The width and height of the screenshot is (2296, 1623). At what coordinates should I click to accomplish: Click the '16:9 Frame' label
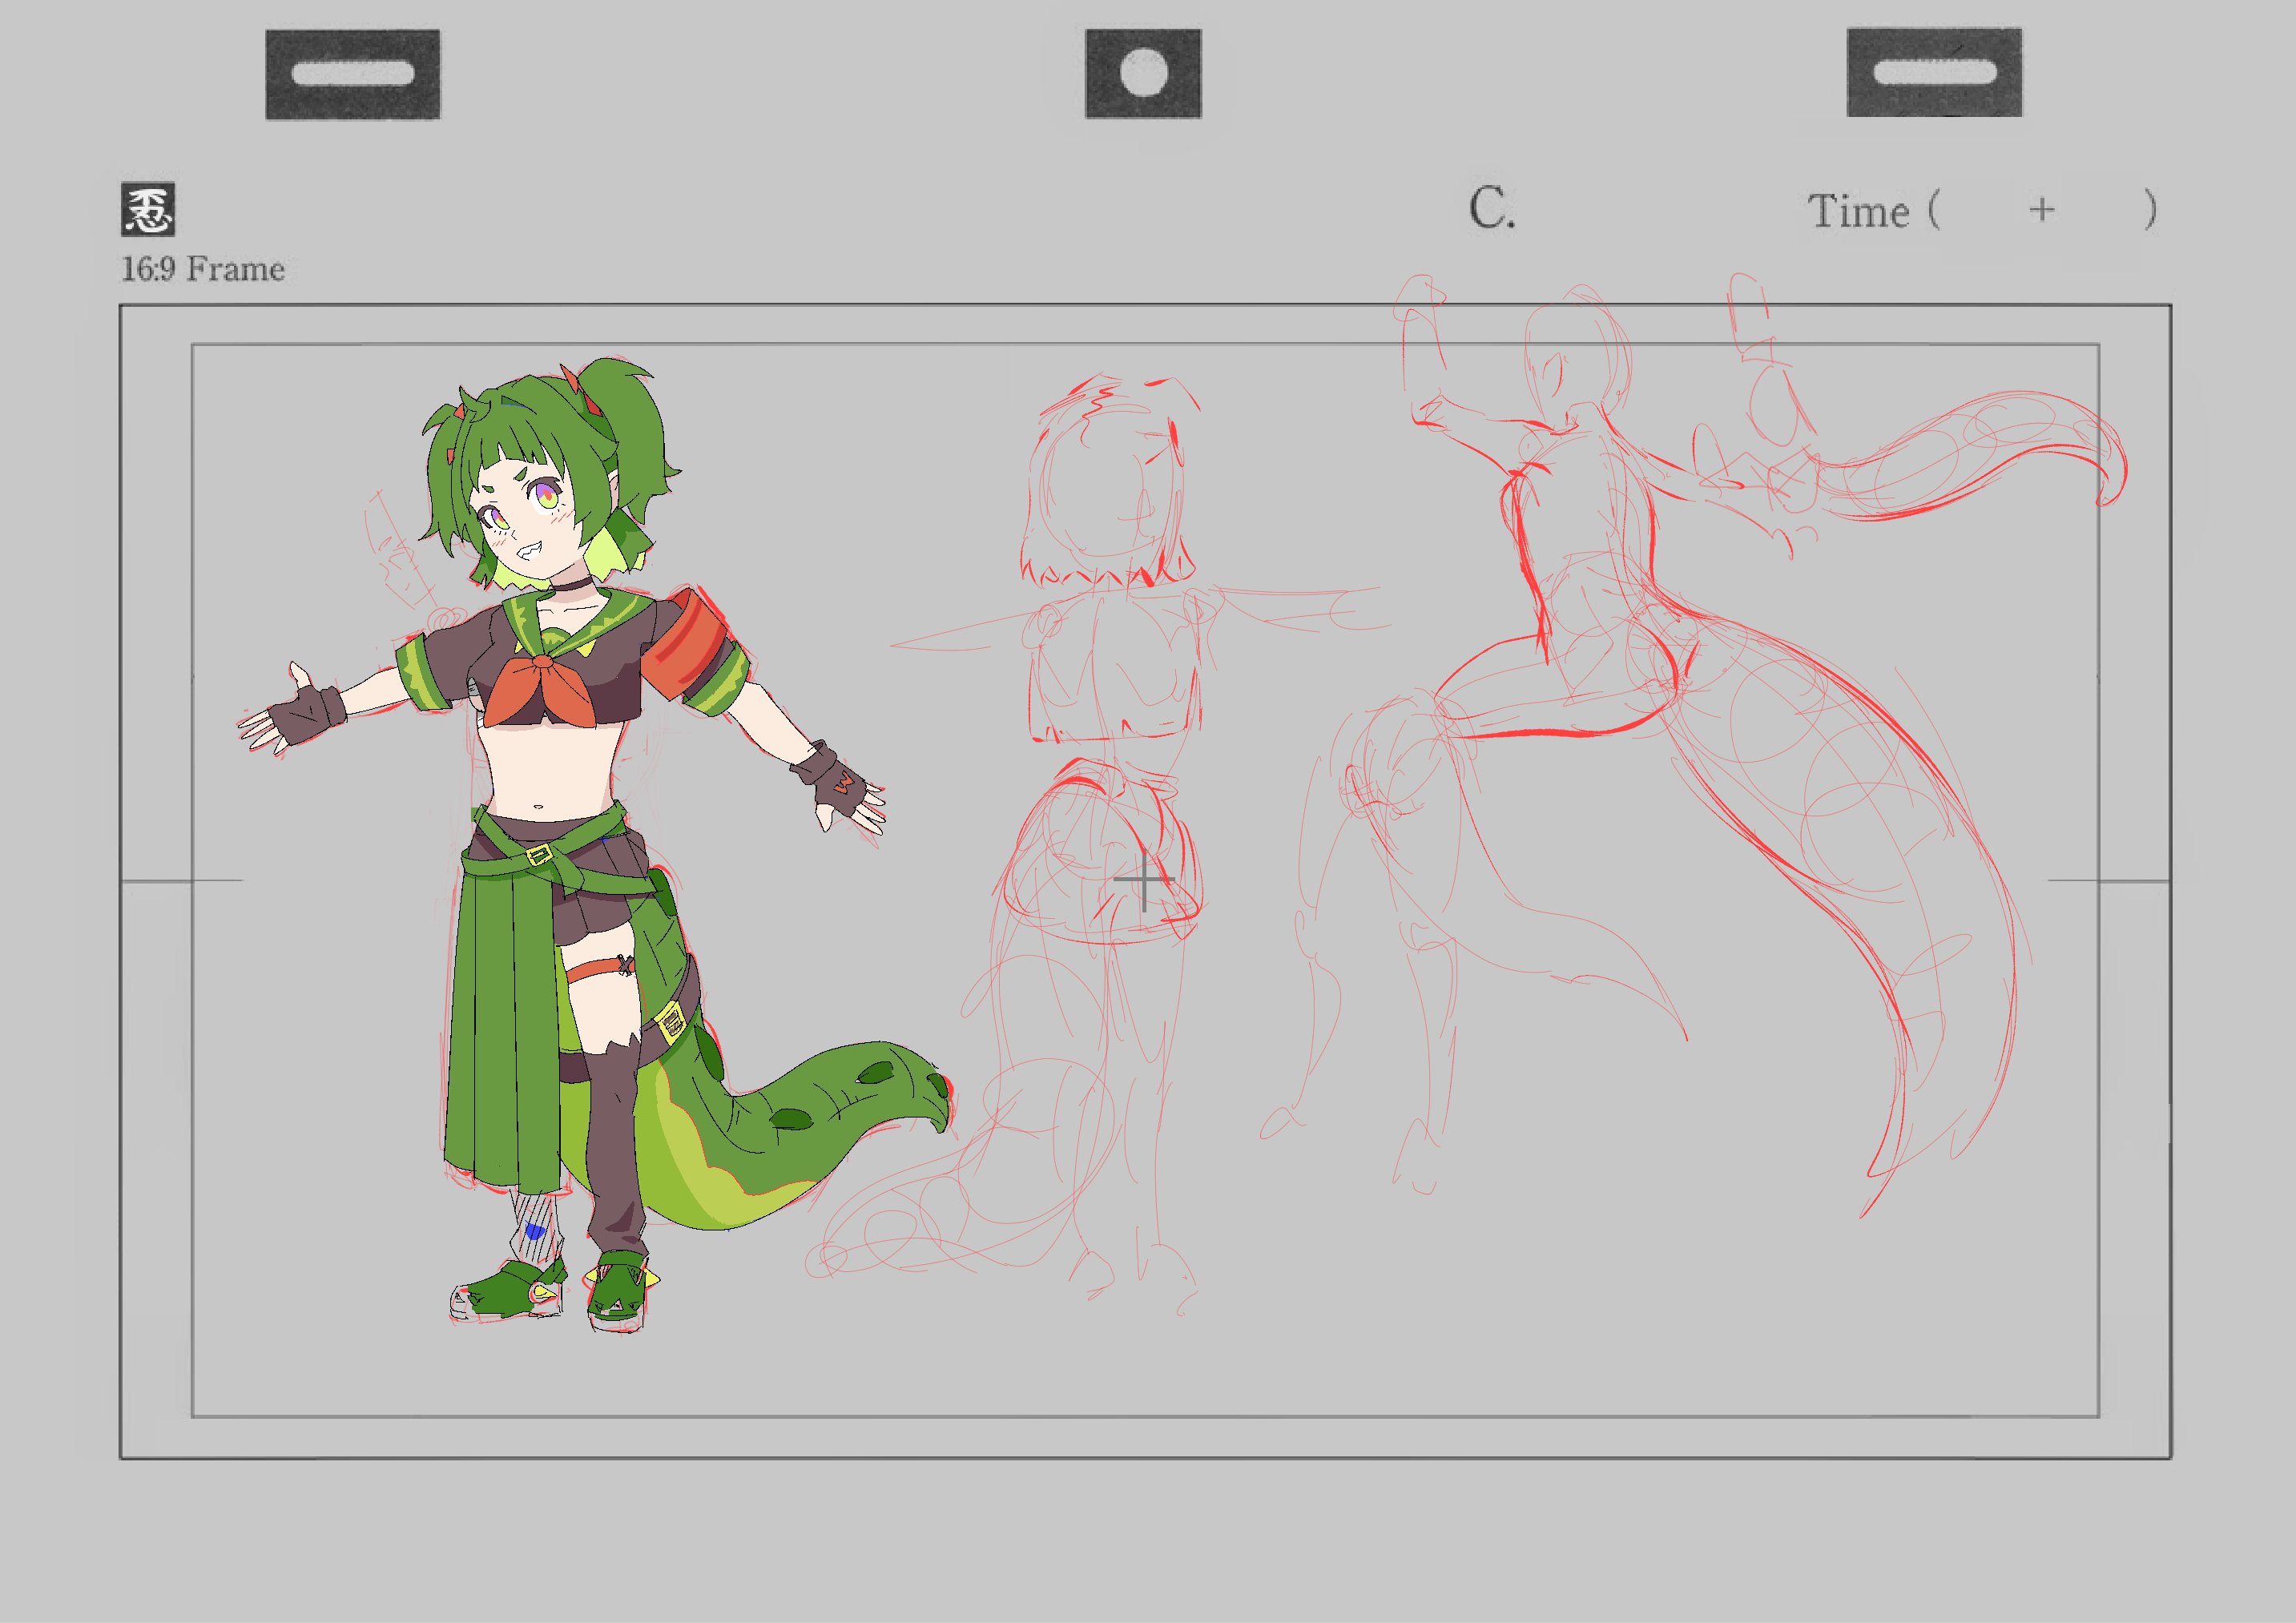tap(203, 269)
